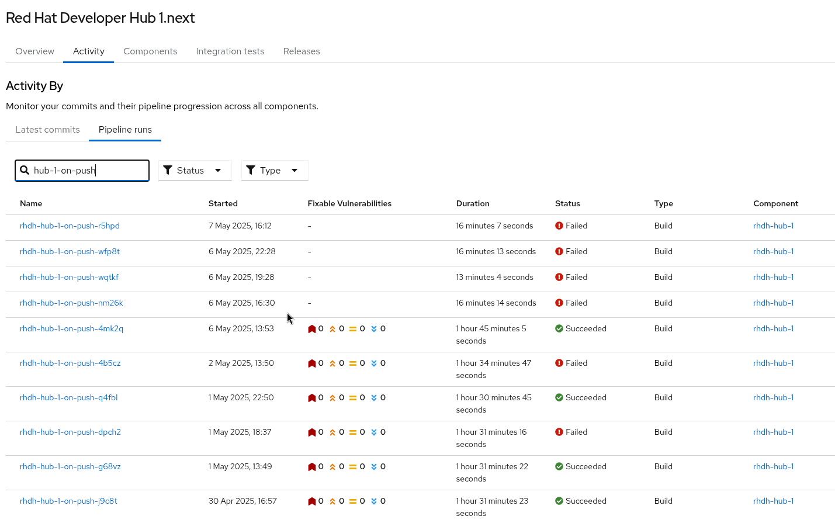Click green Succeeded icon for 4mk2q run
Image resolution: width=835 pixels, height=523 pixels.
pos(559,328)
